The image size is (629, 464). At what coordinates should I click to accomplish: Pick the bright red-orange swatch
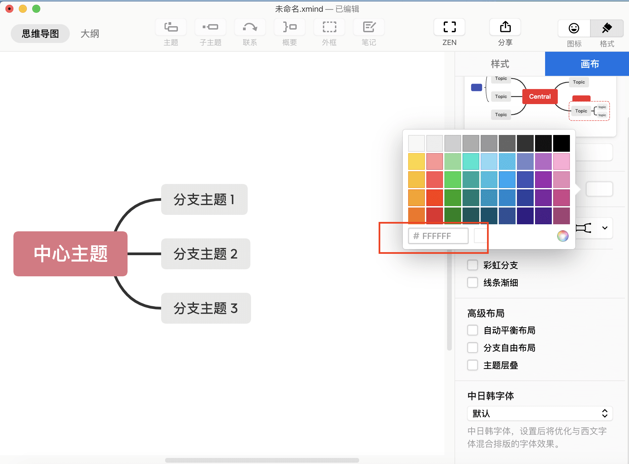click(435, 198)
